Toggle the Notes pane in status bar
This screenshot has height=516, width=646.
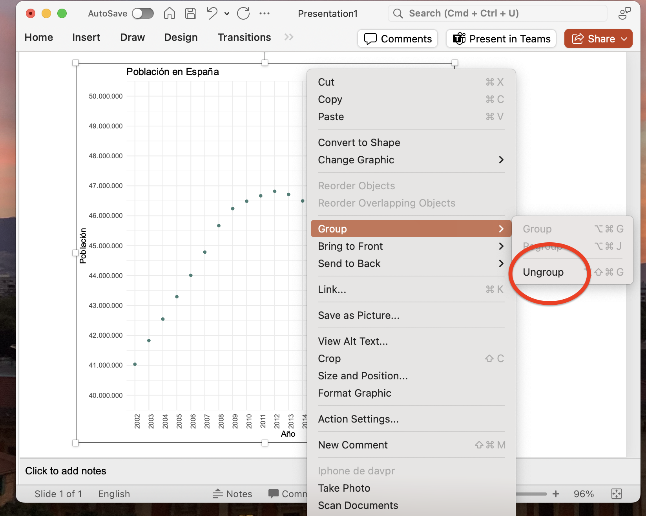pos(232,494)
